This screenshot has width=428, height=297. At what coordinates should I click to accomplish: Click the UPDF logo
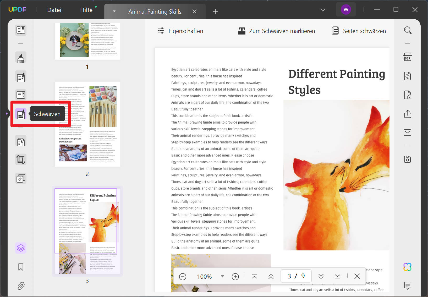(x=17, y=10)
